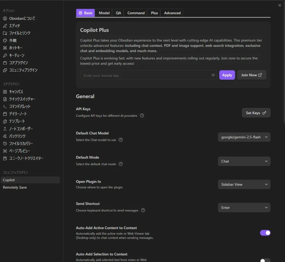
Task: Disable Auto-Add Active Content to Context toggle
Action: pos(265,233)
